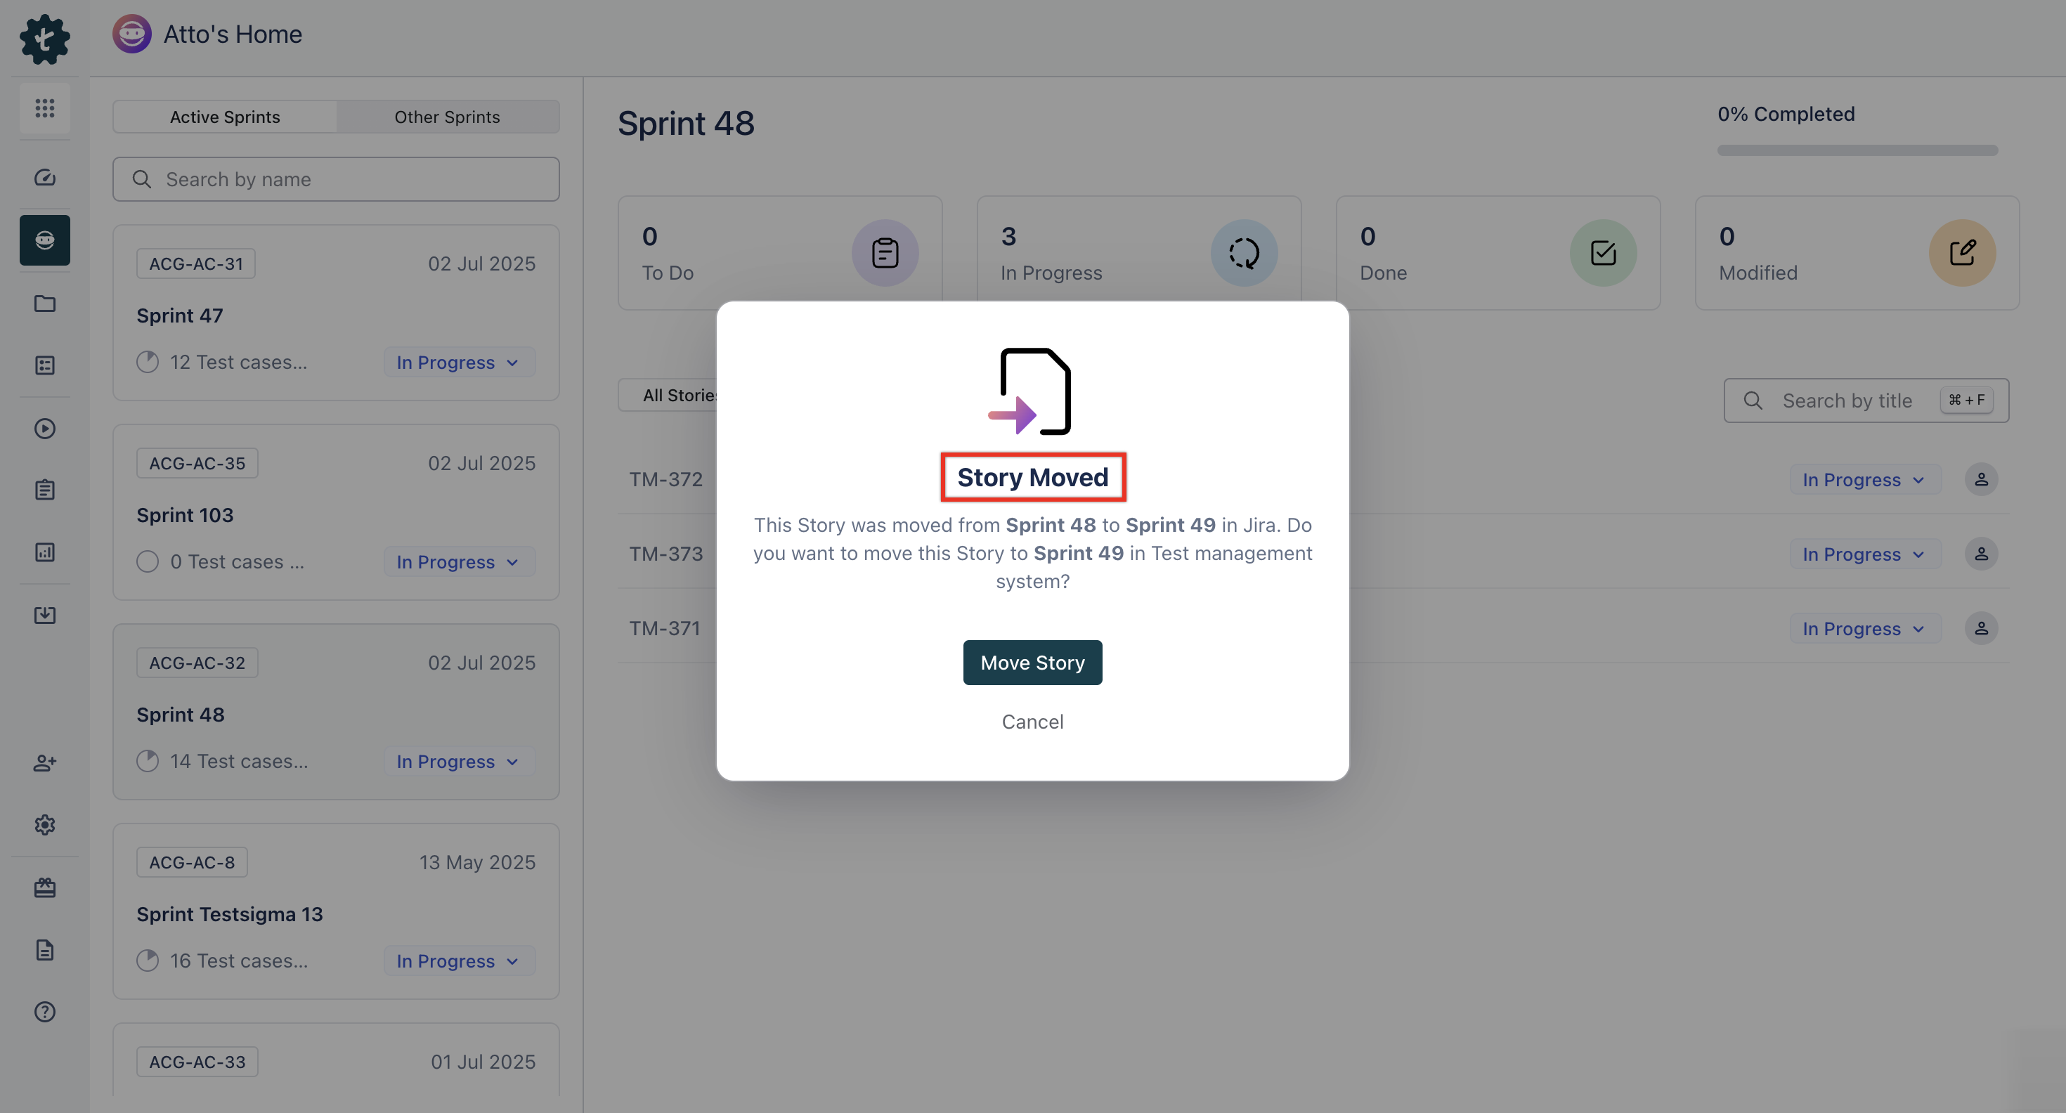Viewport: 2066px width, 1113px height.
Task: Click the Testsigma gear logo icon
Action: point(45,38)
